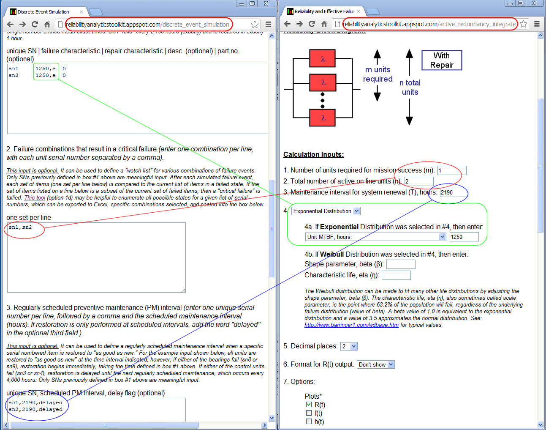Viewport: 546px width, 430px height.
Task: Click Reliability window's vertical scrollbar thumb
Action: (540, 165)
